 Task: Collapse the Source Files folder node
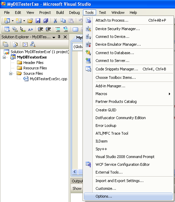[11, 73]
